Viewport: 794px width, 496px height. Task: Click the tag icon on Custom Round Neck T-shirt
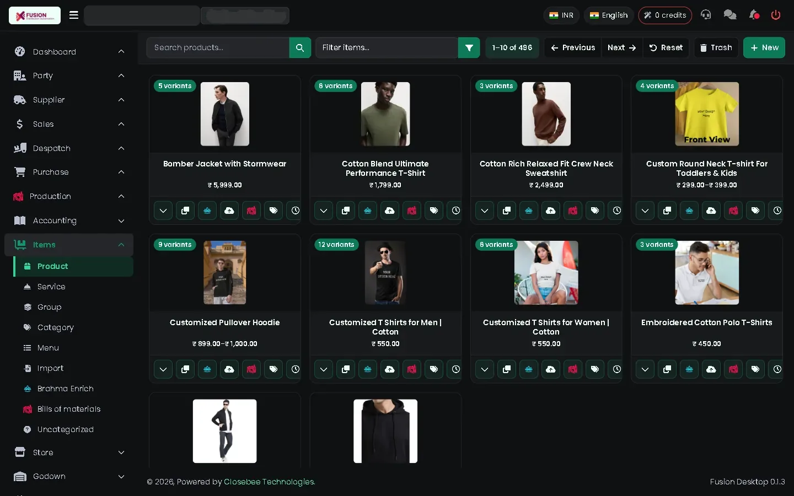(x=755, y=211)
